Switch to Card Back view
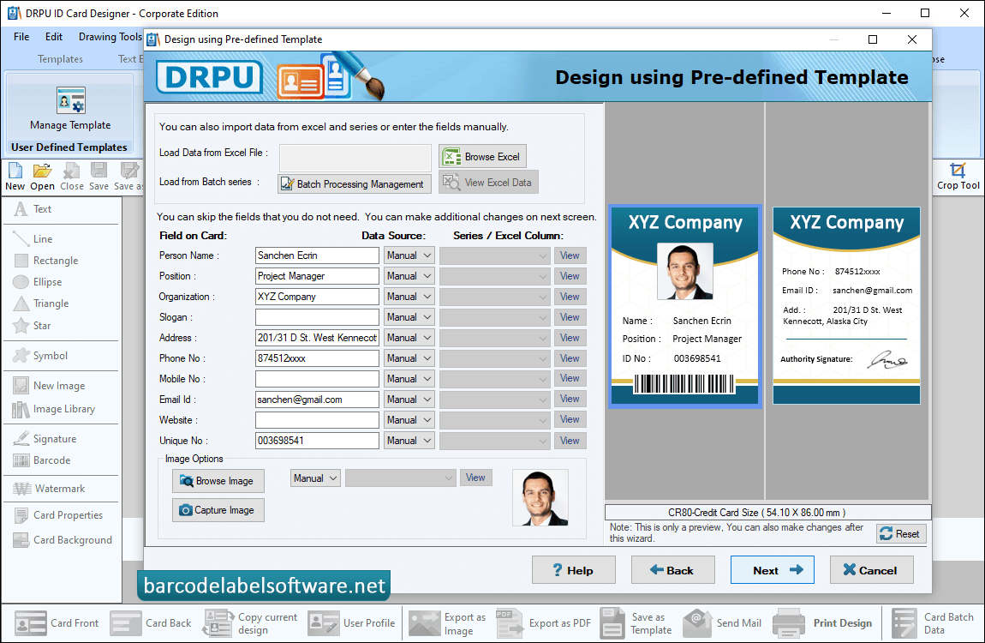Screen dimensions: 985x643 point(151,623)
